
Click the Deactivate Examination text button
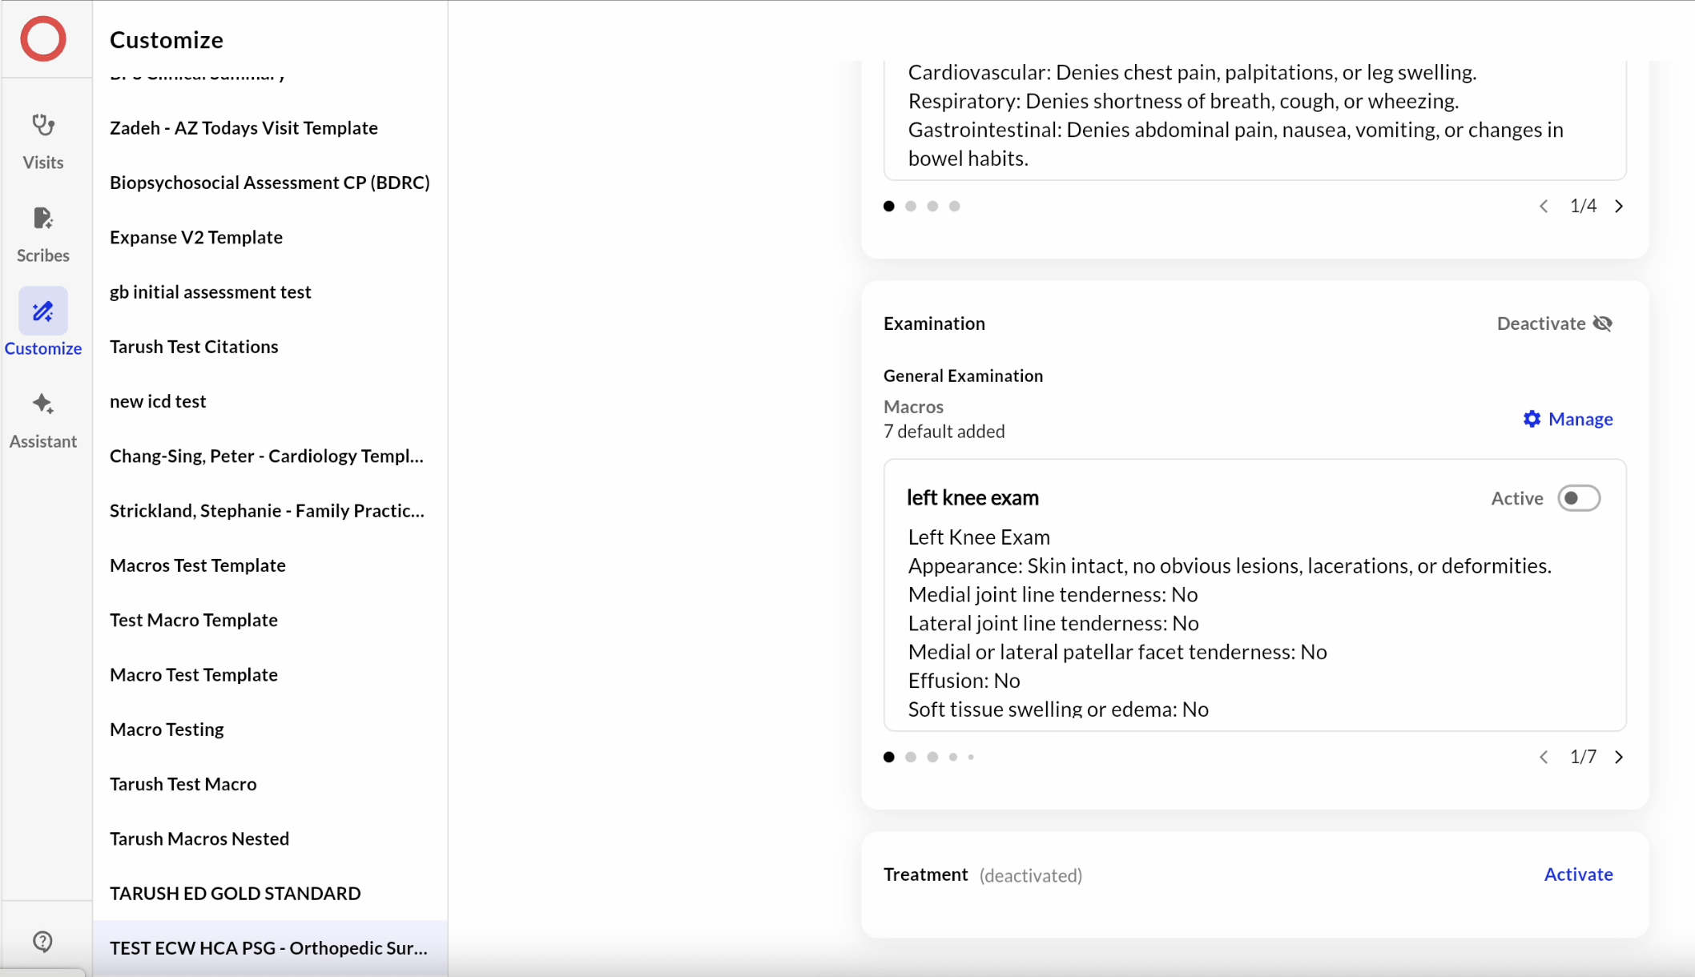(x=1540, y=324)
